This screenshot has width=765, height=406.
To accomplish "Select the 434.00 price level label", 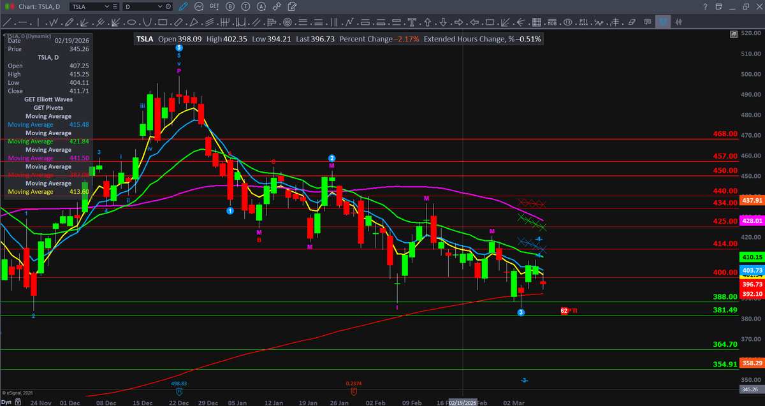I will [725, 202].
